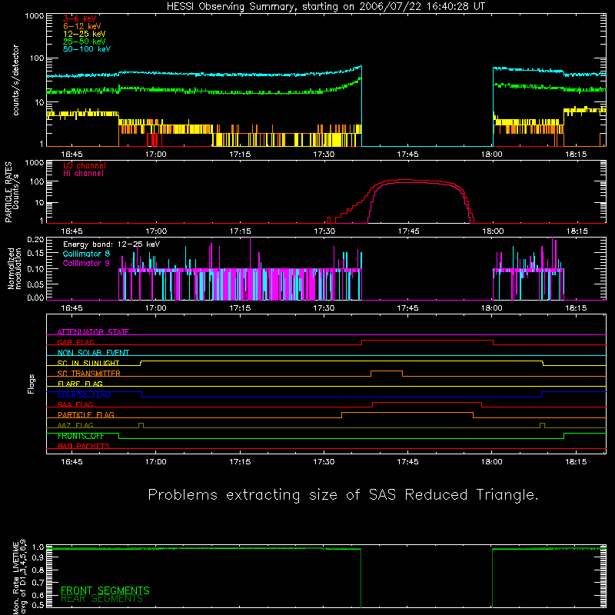
Task: Click the raised GAP_FLAG step segment
Action: [x=427, y=341]
